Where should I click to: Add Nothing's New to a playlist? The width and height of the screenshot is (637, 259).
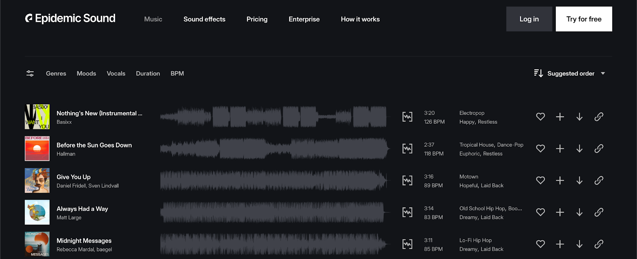point(560,117)
